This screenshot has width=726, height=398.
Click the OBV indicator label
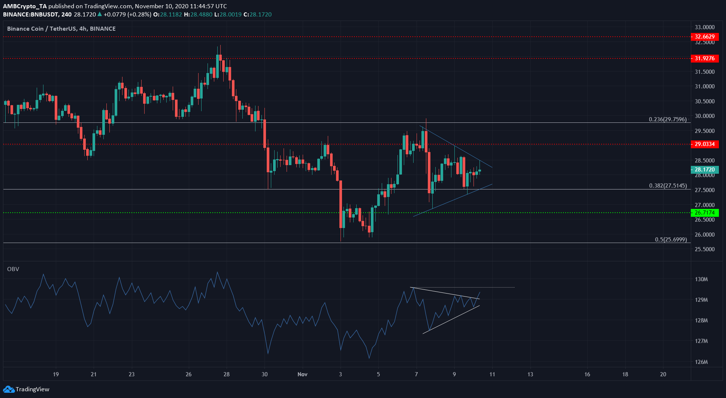13,269
